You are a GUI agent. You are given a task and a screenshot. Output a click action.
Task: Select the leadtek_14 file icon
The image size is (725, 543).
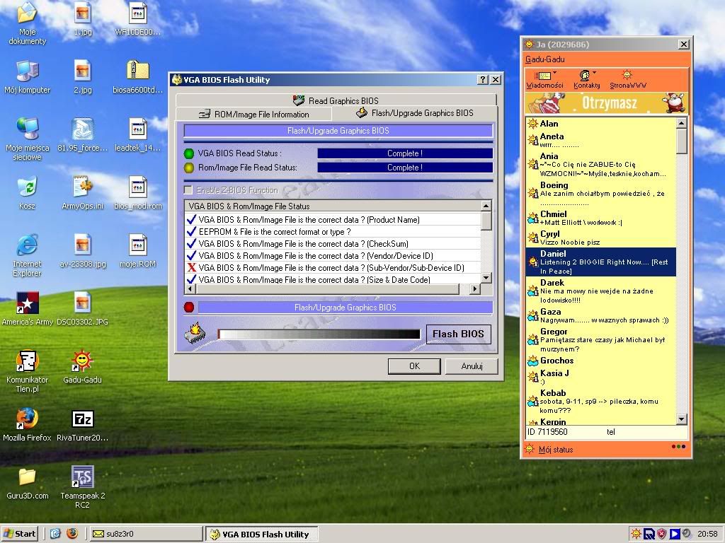pyautogui.click(x=138, y=134)
